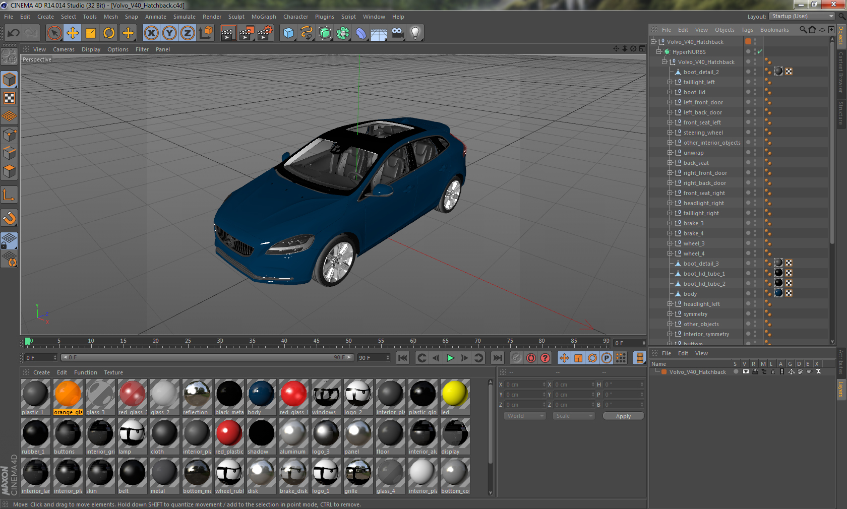Open the Sculpt menu
Image resolution: width=847 pixels, height=509 pixels.
[236, 17]
